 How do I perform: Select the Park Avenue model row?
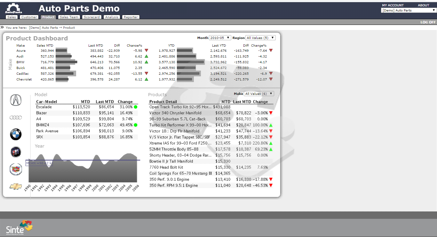pyautogui.click(x=87, y=131)
